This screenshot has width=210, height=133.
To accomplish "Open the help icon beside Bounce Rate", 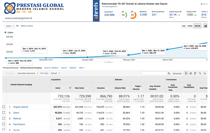I will pos(128,88).
